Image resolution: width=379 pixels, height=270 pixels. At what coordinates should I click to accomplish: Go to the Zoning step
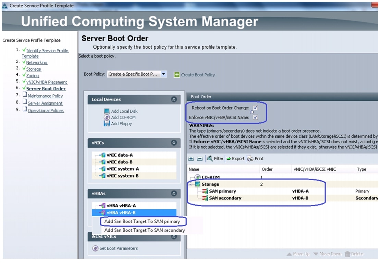33,75
